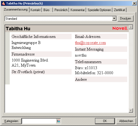The height and width of the screenshot is (126, 138).
Task: Click the Mobiltelefon: 321-0000 entry
Action: coord(94,73)
